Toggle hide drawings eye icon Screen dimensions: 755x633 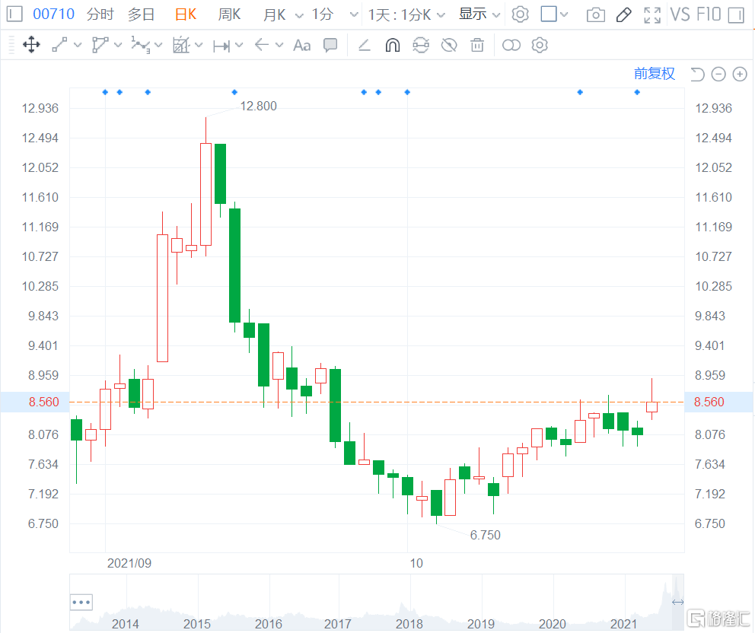pos(449,46)
